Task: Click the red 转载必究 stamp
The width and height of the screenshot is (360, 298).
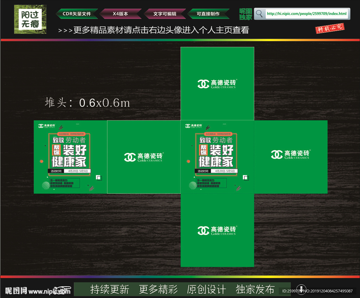Action: point(330,28)
